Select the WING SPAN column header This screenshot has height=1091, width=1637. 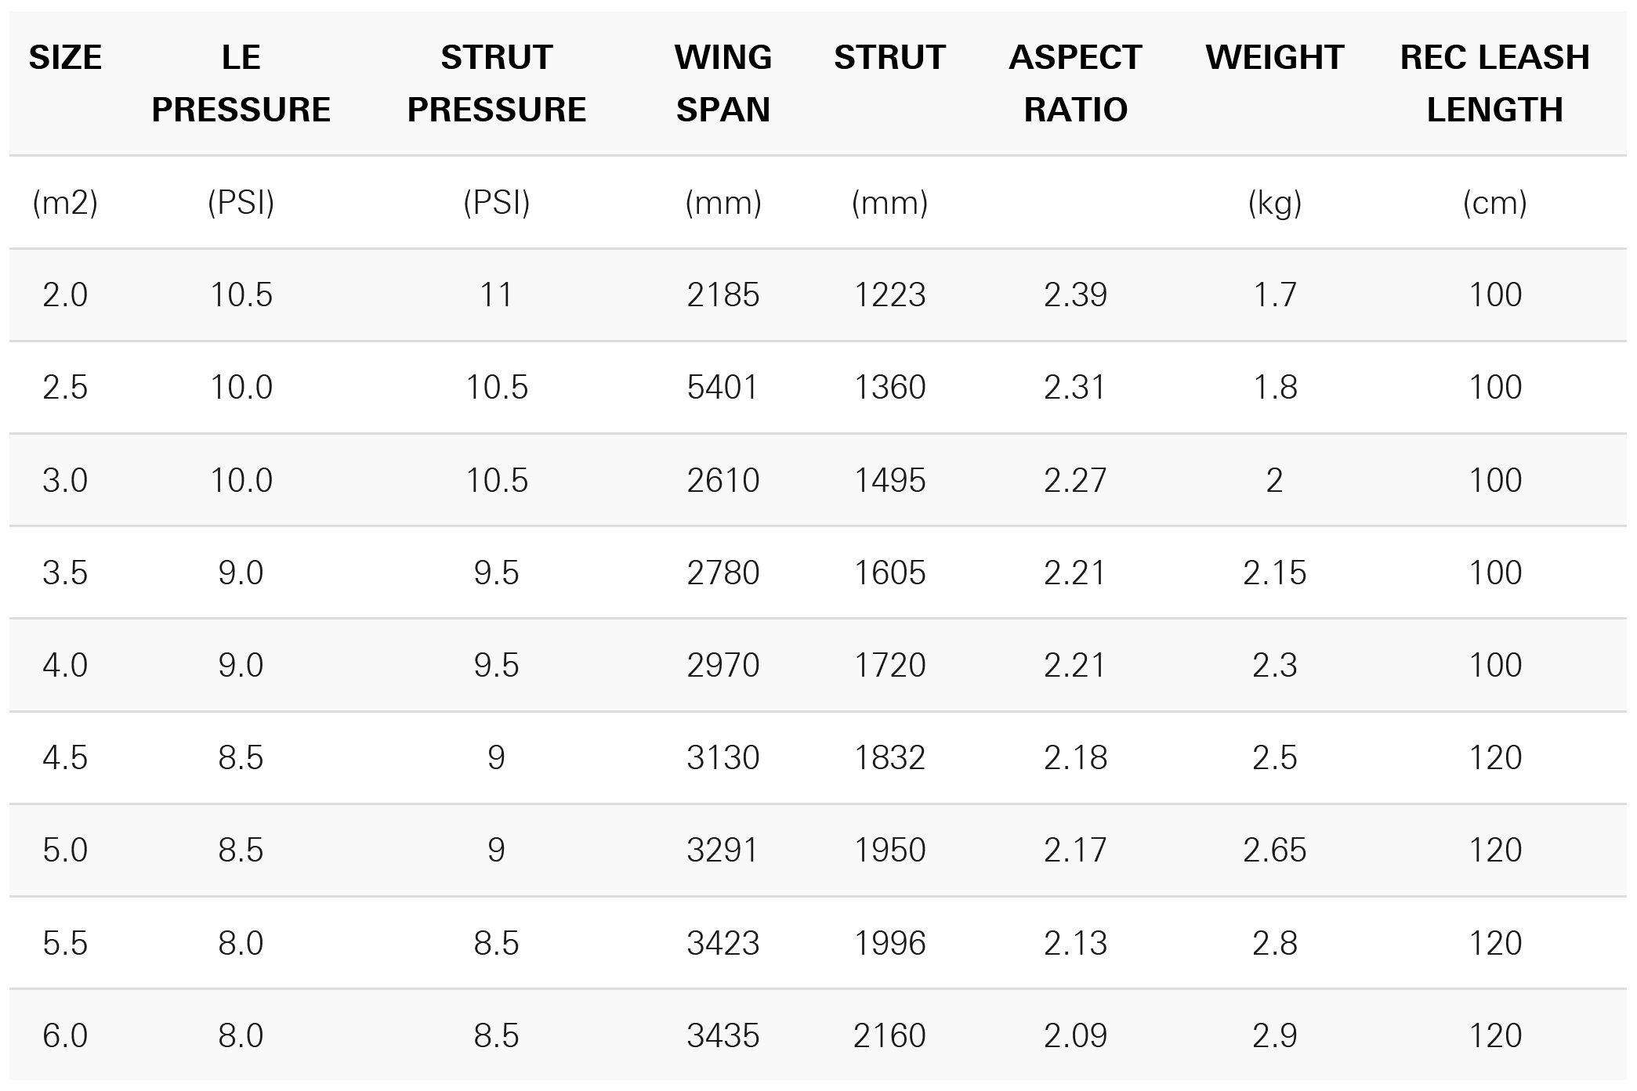coord(723,83)
